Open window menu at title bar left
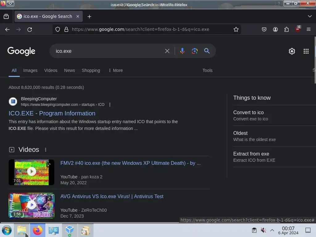Screen dimensions: 316x237 click(3, 3)
